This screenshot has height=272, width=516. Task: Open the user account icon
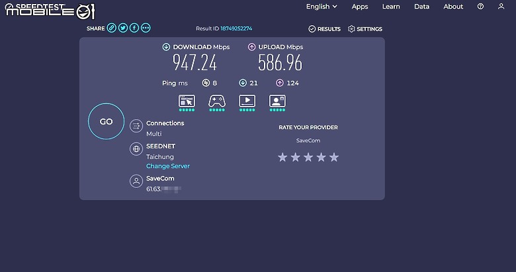pos(501,6)
